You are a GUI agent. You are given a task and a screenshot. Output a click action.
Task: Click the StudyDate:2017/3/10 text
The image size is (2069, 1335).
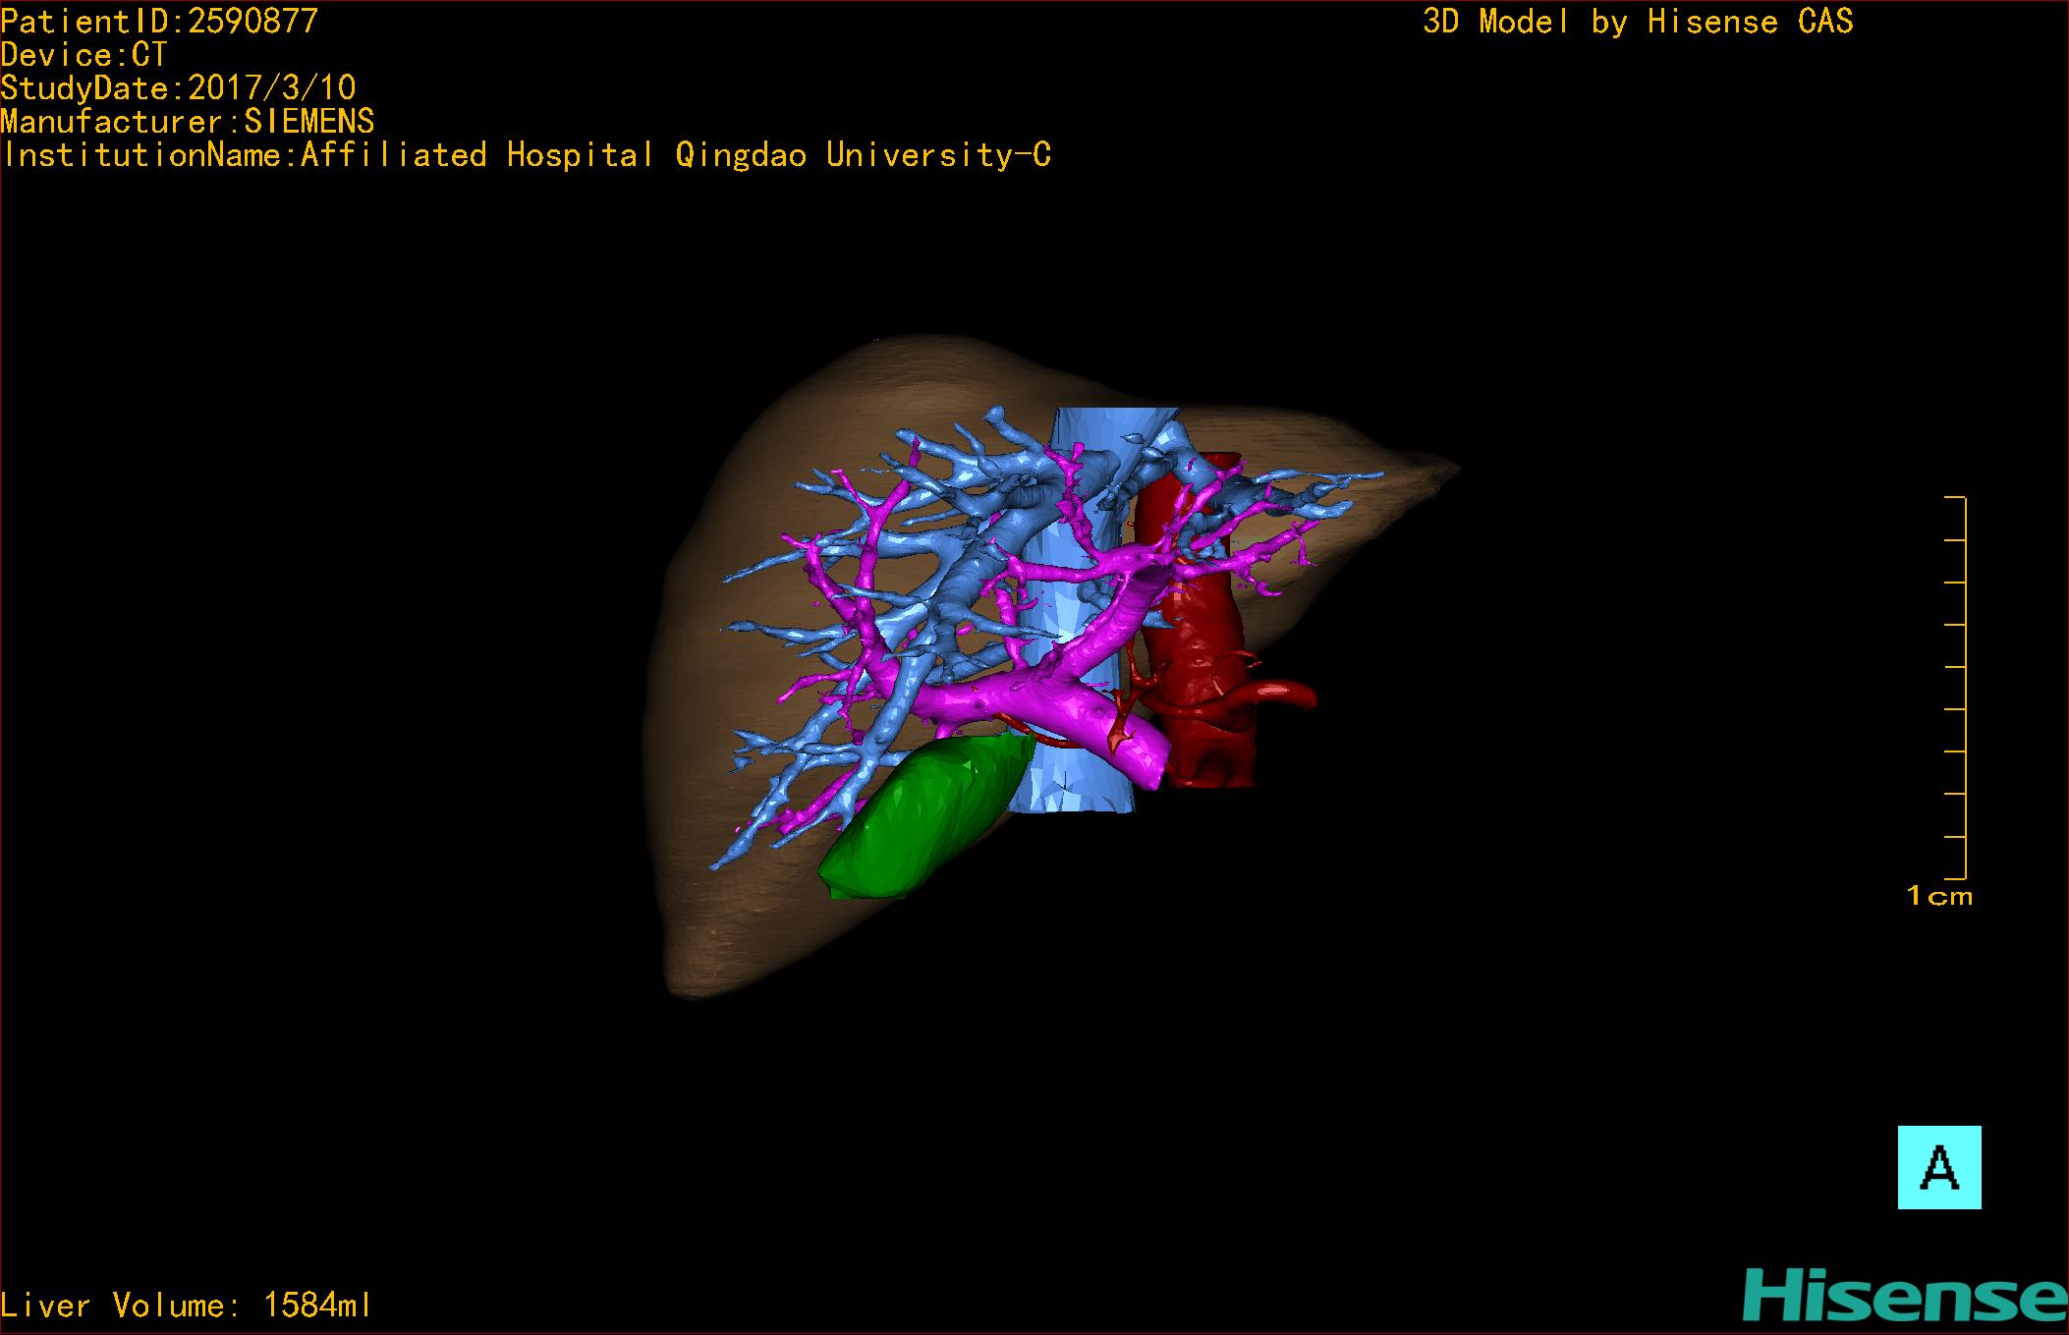178,88
